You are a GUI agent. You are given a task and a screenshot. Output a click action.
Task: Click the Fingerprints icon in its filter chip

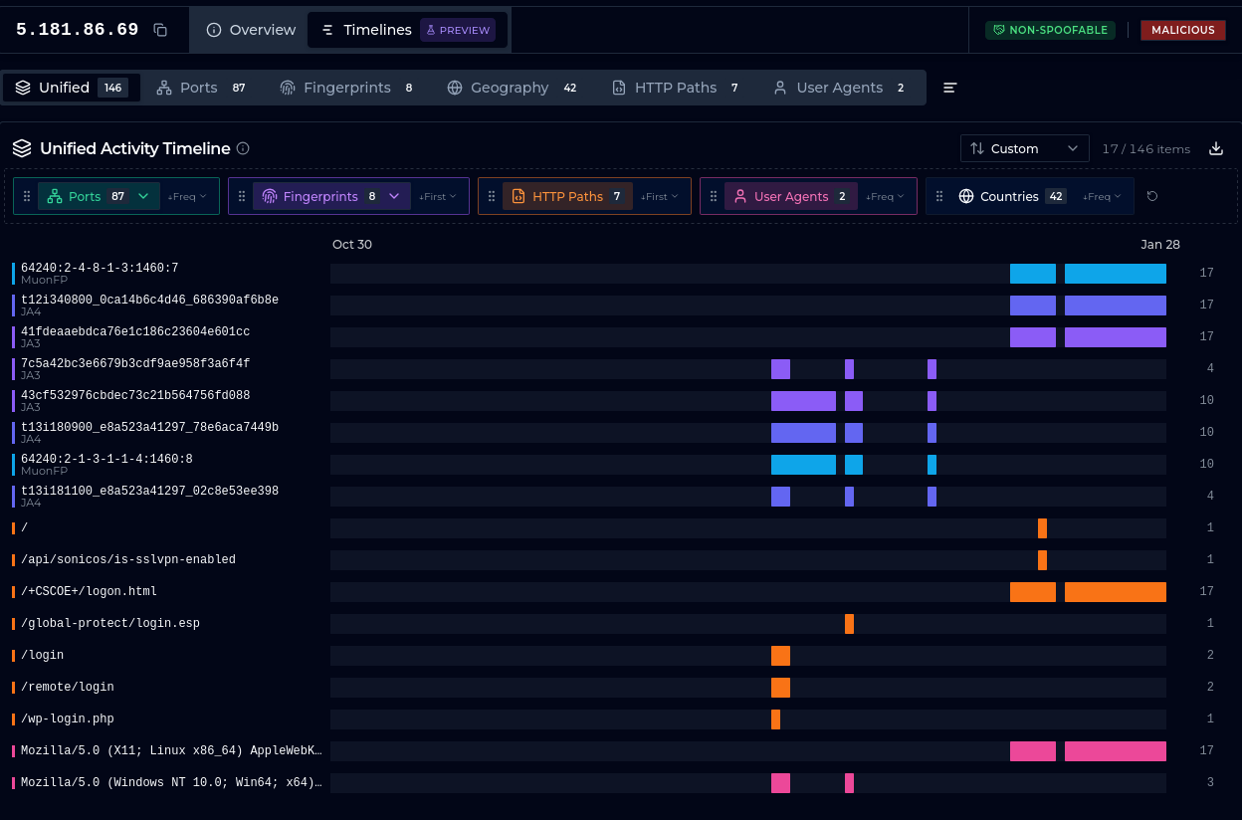[x=269, y=196]
